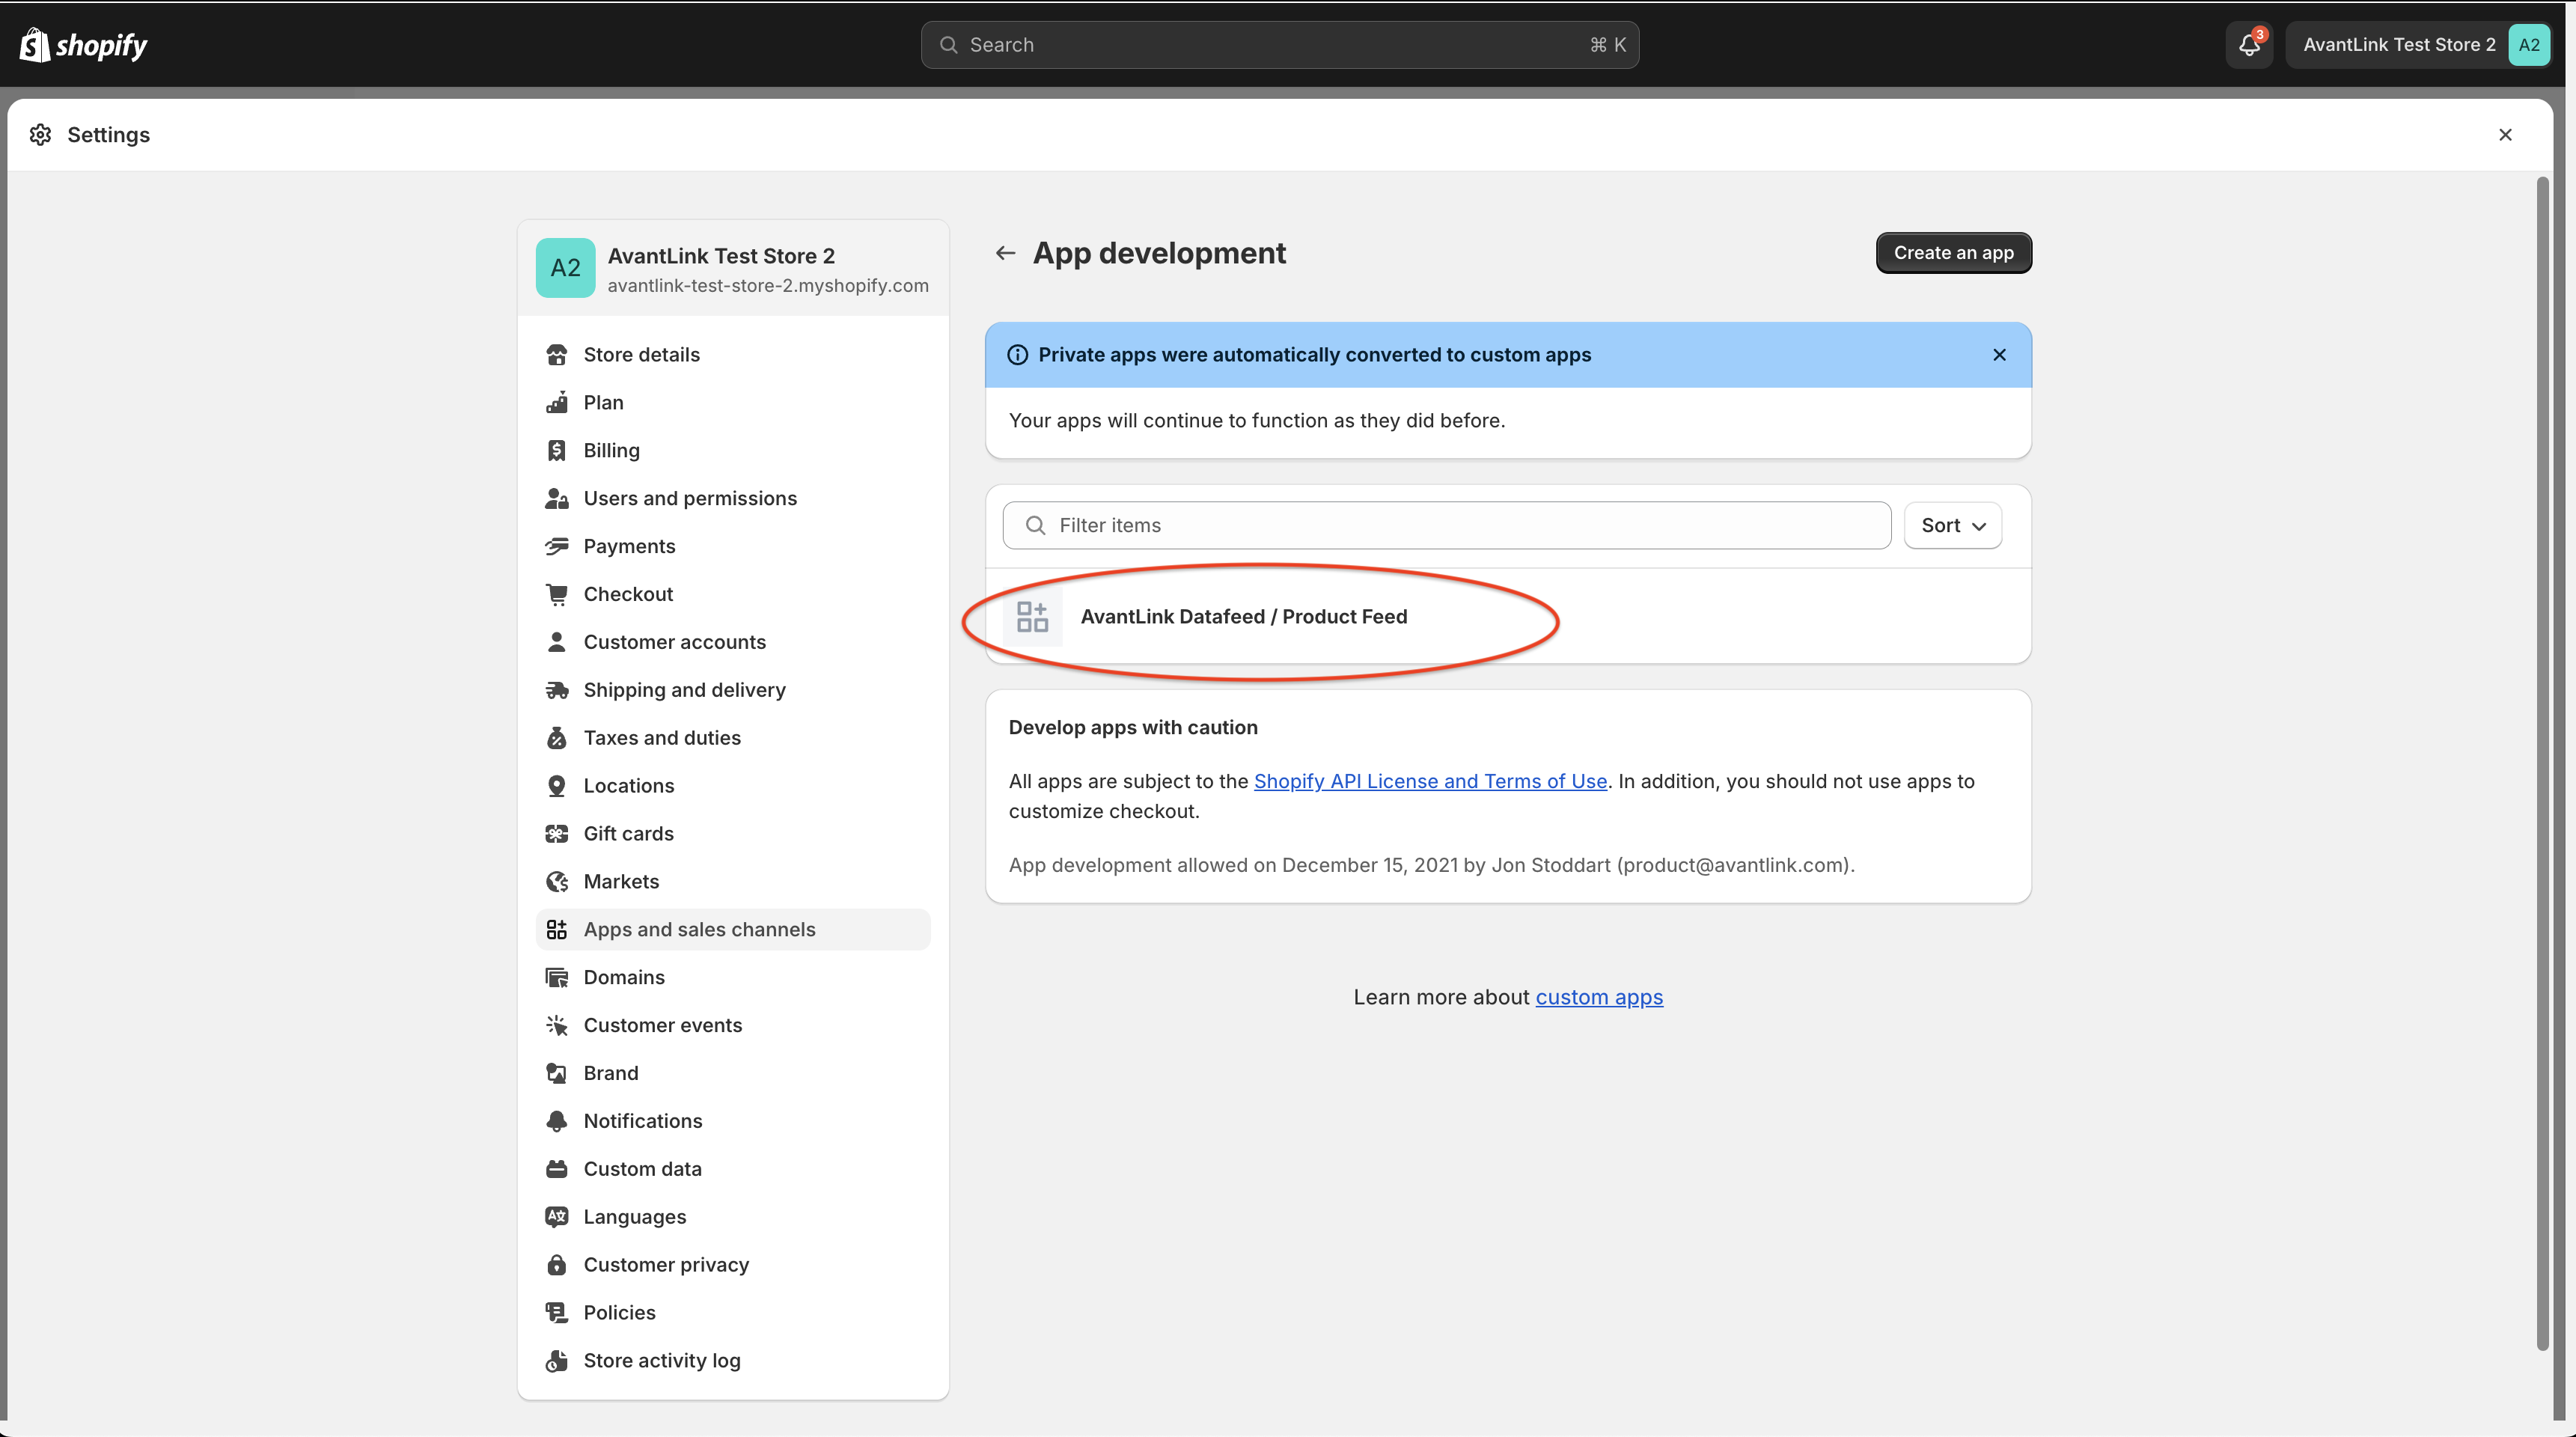2576x1437 pixels.
Task: Click the Settings gear icon
Action: (x=40, y=135)
